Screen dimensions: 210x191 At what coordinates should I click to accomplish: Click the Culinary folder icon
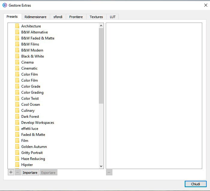click(x=17, y=111)
